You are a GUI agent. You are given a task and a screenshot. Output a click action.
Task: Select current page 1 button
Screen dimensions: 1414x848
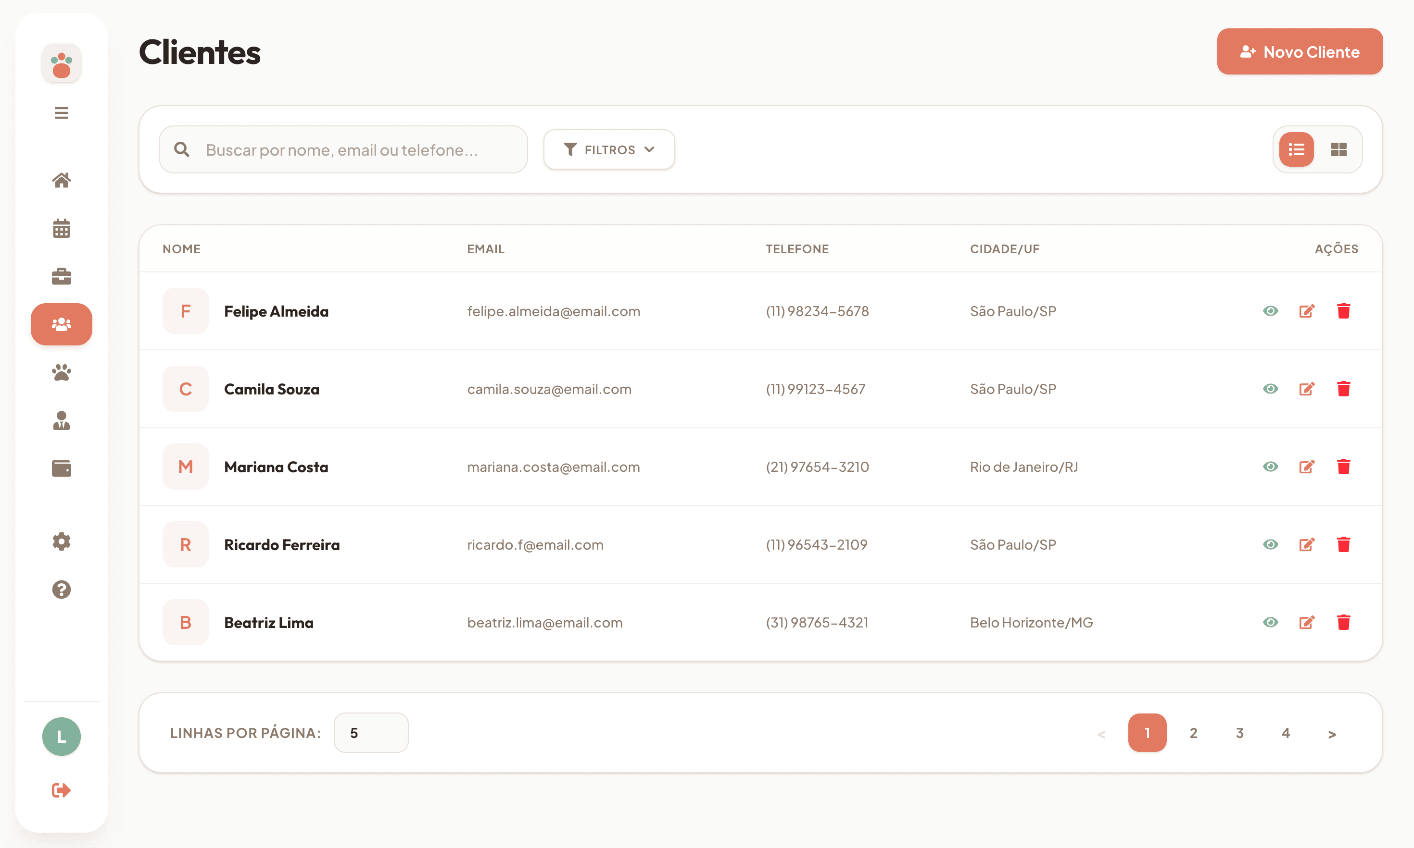1147,733
